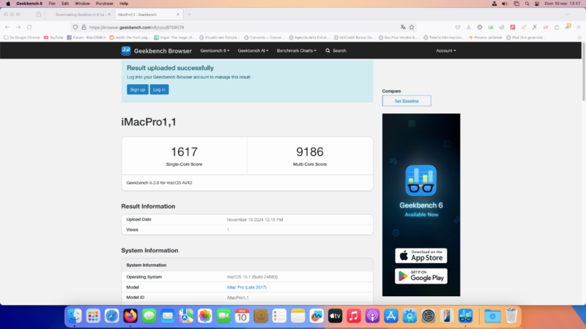Open a new browser tab with plus
The height and width of the screenshot is (329, 586).
click(x=189, y=15)
